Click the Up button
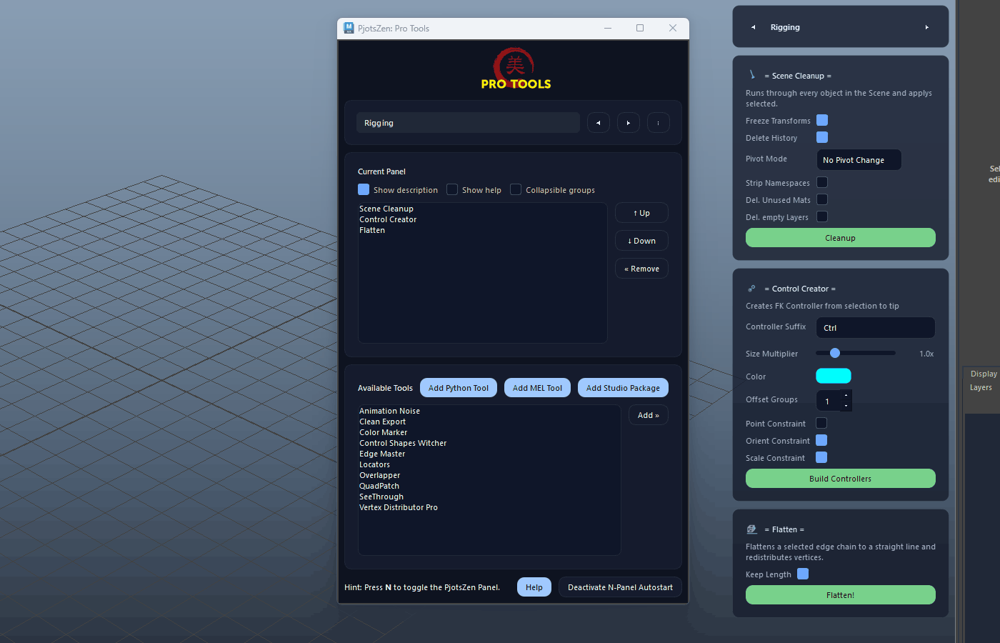Image resolution: width=1000 pixels, height=643 pixels. pos(641,213)
